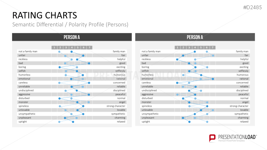
Task: Click "strong character" label in right chart
Action: coord(239,106)
